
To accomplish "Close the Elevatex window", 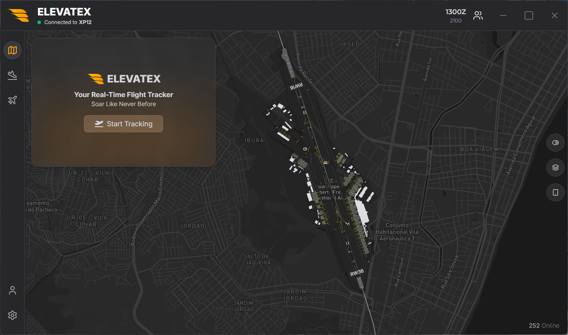I will click(x=555, y=15).
